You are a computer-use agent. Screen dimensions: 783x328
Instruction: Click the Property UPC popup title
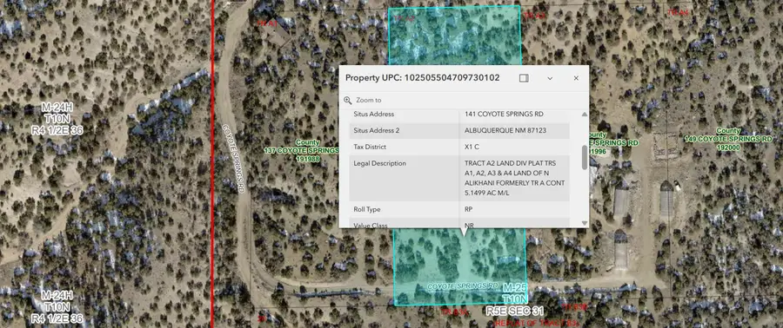click(423, 77)
